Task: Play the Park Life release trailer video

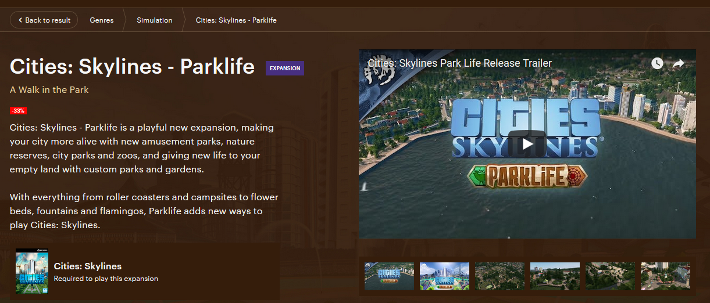Action: pos(527,144)
